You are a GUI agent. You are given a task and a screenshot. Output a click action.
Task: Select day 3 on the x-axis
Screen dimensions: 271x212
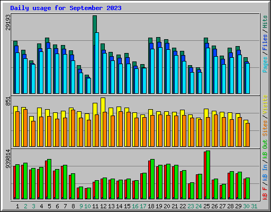(33, 206)
